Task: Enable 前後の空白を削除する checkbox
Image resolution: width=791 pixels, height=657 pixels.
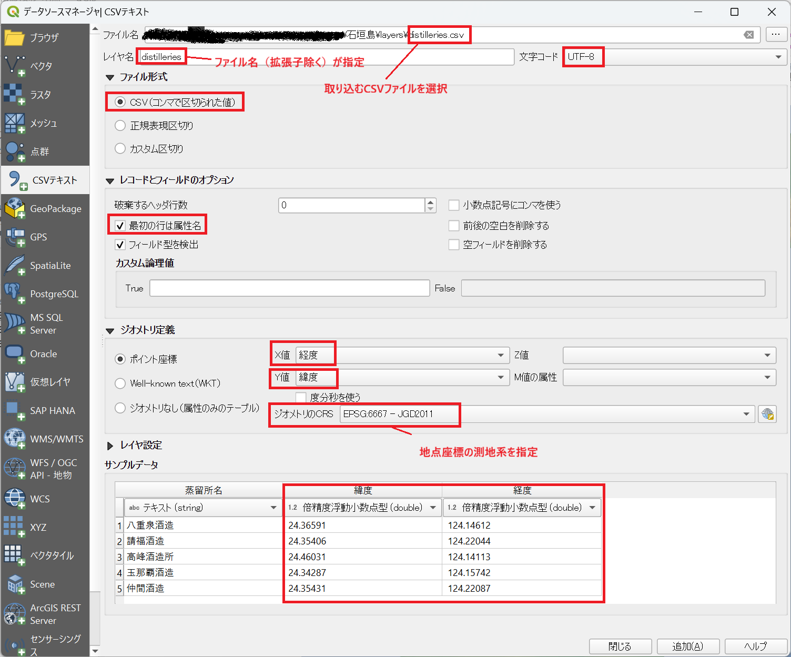Action: pos(454,226)
